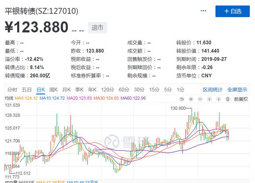Click the 到期时间 value 2019-09-27
The width and height of the screenshot is (255, 183).
214,59
